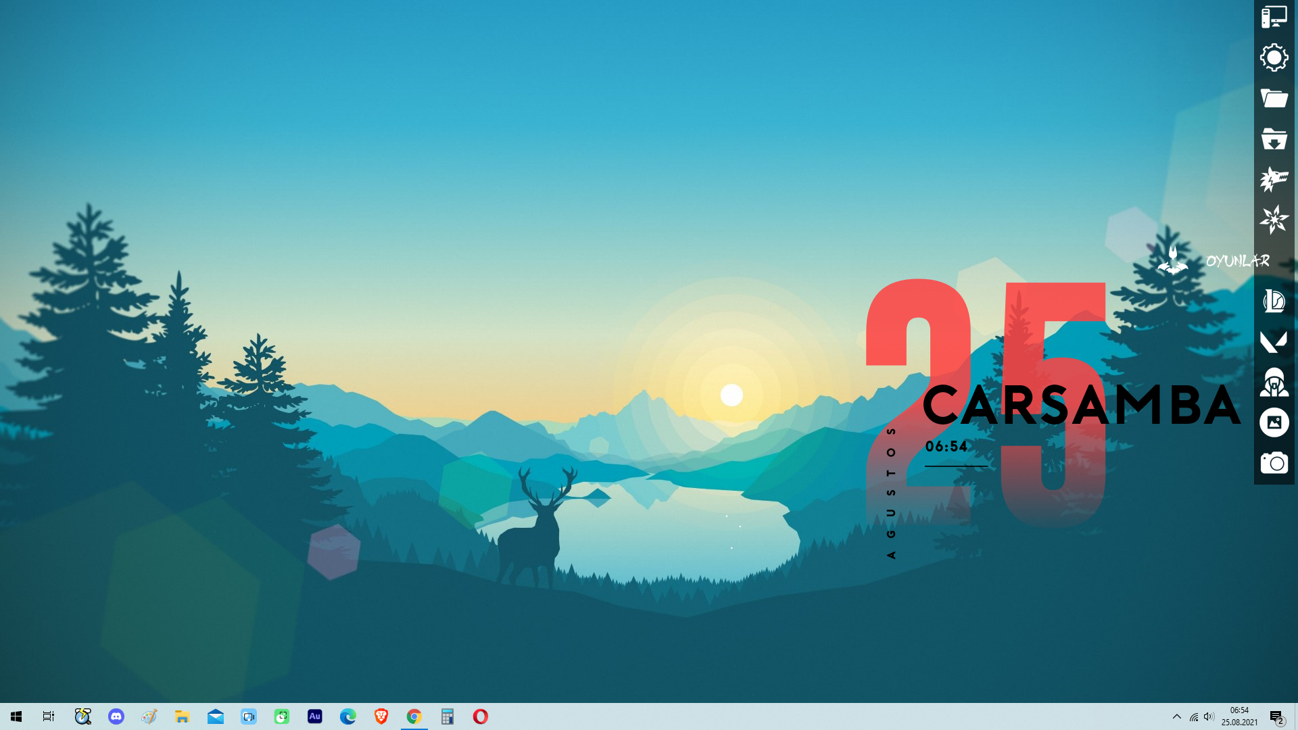Open Discord from the taskbar

(x=116, y=716)
